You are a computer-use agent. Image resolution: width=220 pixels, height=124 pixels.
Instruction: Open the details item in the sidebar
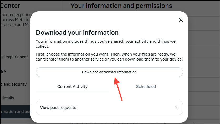(x=7, y=98)
